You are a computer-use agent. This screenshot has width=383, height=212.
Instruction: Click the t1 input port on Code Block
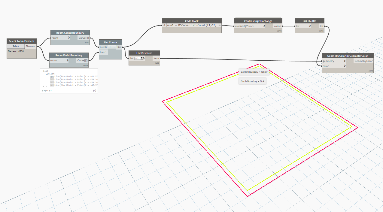164,26
